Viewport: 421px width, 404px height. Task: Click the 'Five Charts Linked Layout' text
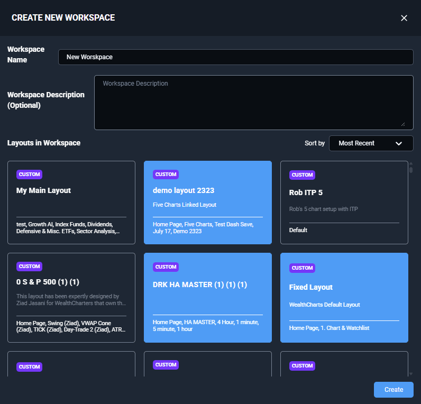click(185, 205)
